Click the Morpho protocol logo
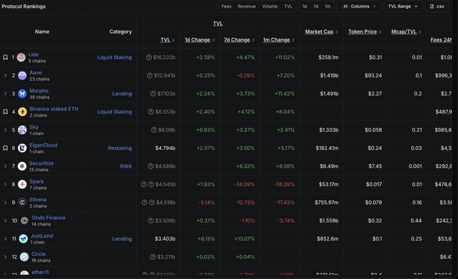 (22, 94)
